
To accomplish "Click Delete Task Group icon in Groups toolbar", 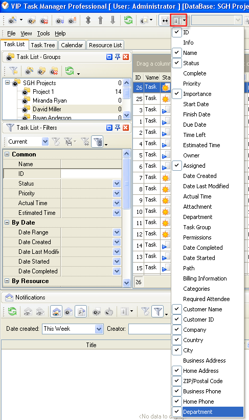I will click(x=54, y=71).
